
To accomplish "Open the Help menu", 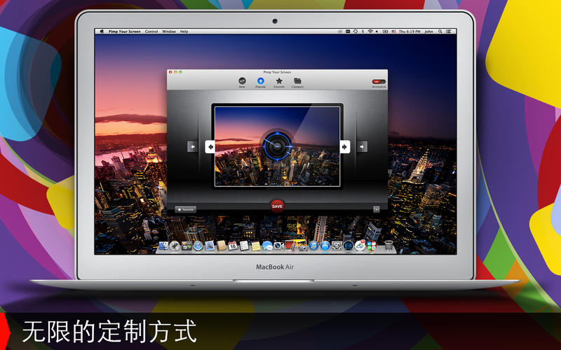I will tap(184, 31).
